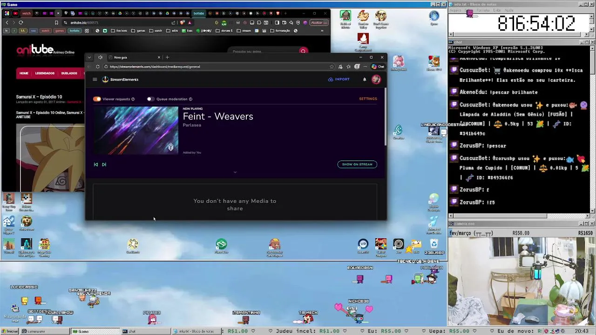Viewport: 596px width, 335px height.
Task: Select HOME in the Anitube navigation
Action: coord(24,73)
